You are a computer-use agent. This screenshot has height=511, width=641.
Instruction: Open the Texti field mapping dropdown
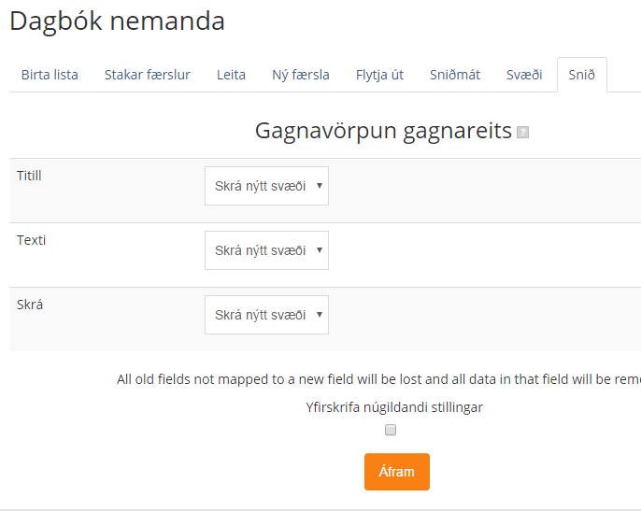266,250
